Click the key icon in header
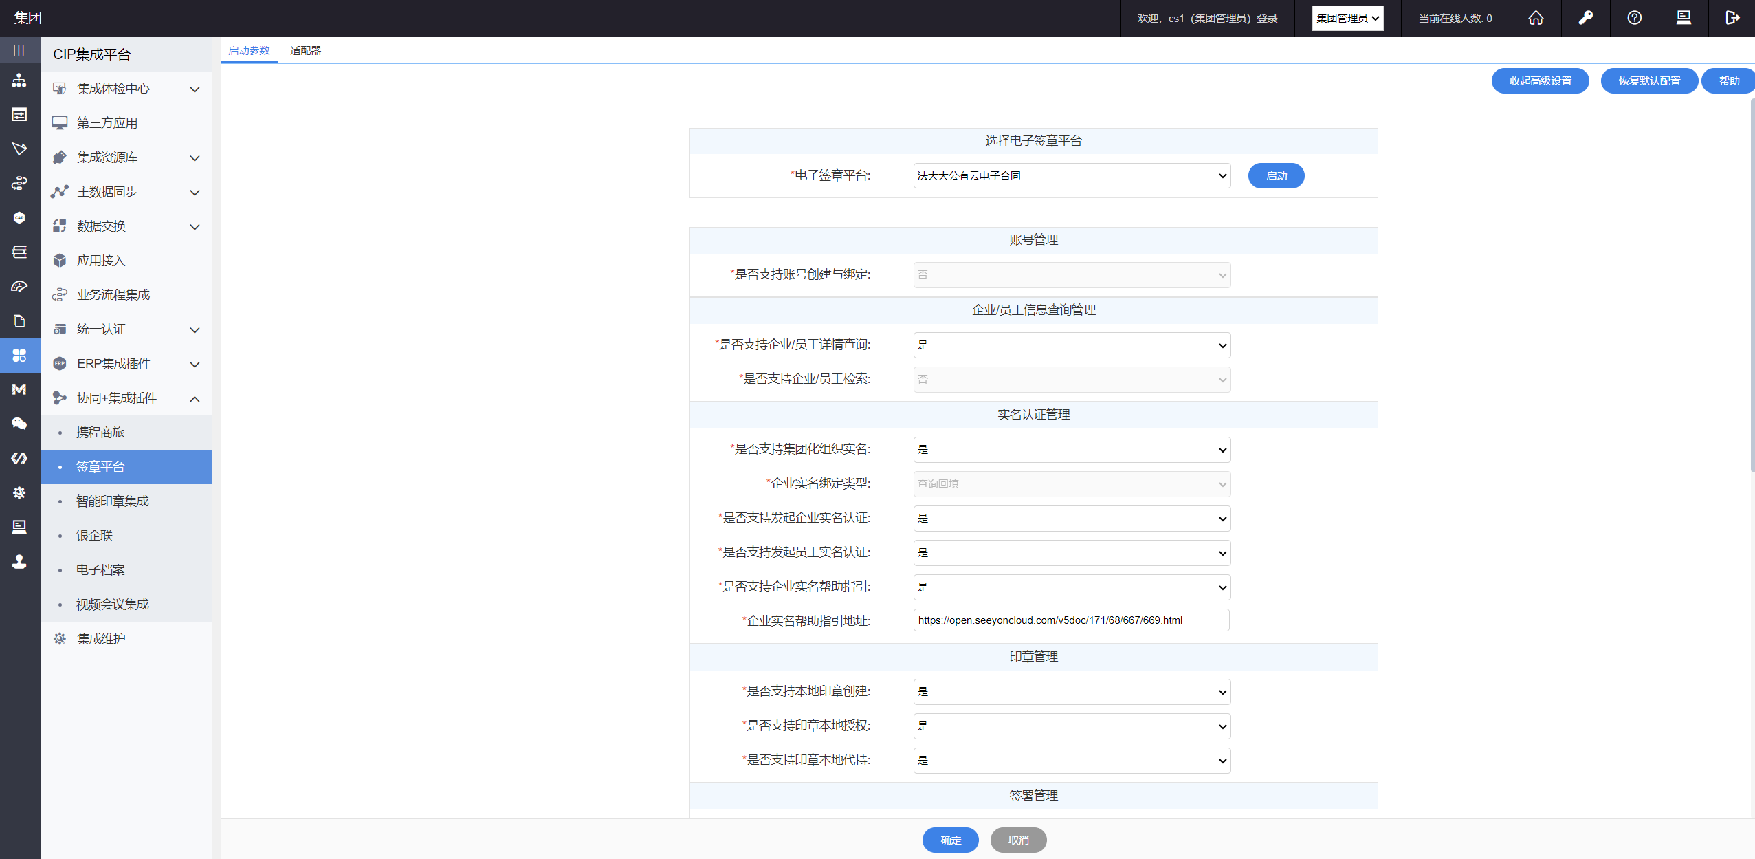 tap(1585, 19)
